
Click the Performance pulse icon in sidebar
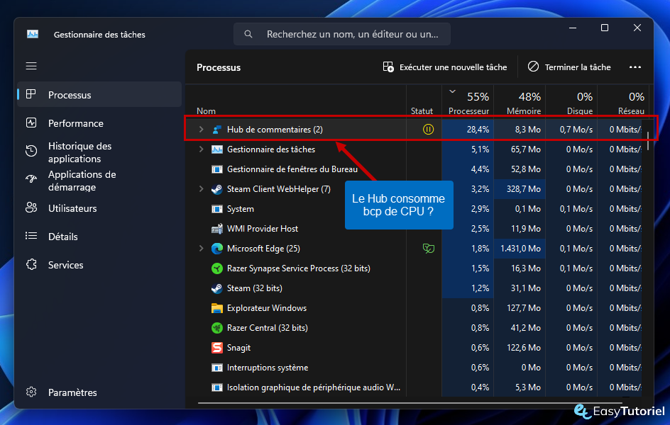pos(31,123)
